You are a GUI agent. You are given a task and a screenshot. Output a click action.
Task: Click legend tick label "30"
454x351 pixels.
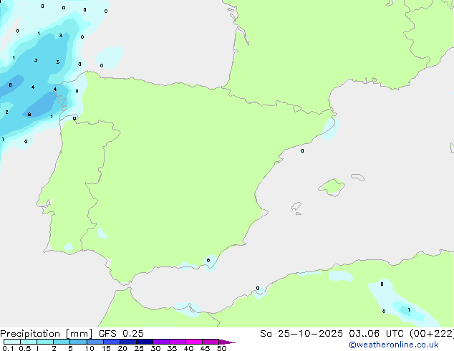click(x=155, y=348)
